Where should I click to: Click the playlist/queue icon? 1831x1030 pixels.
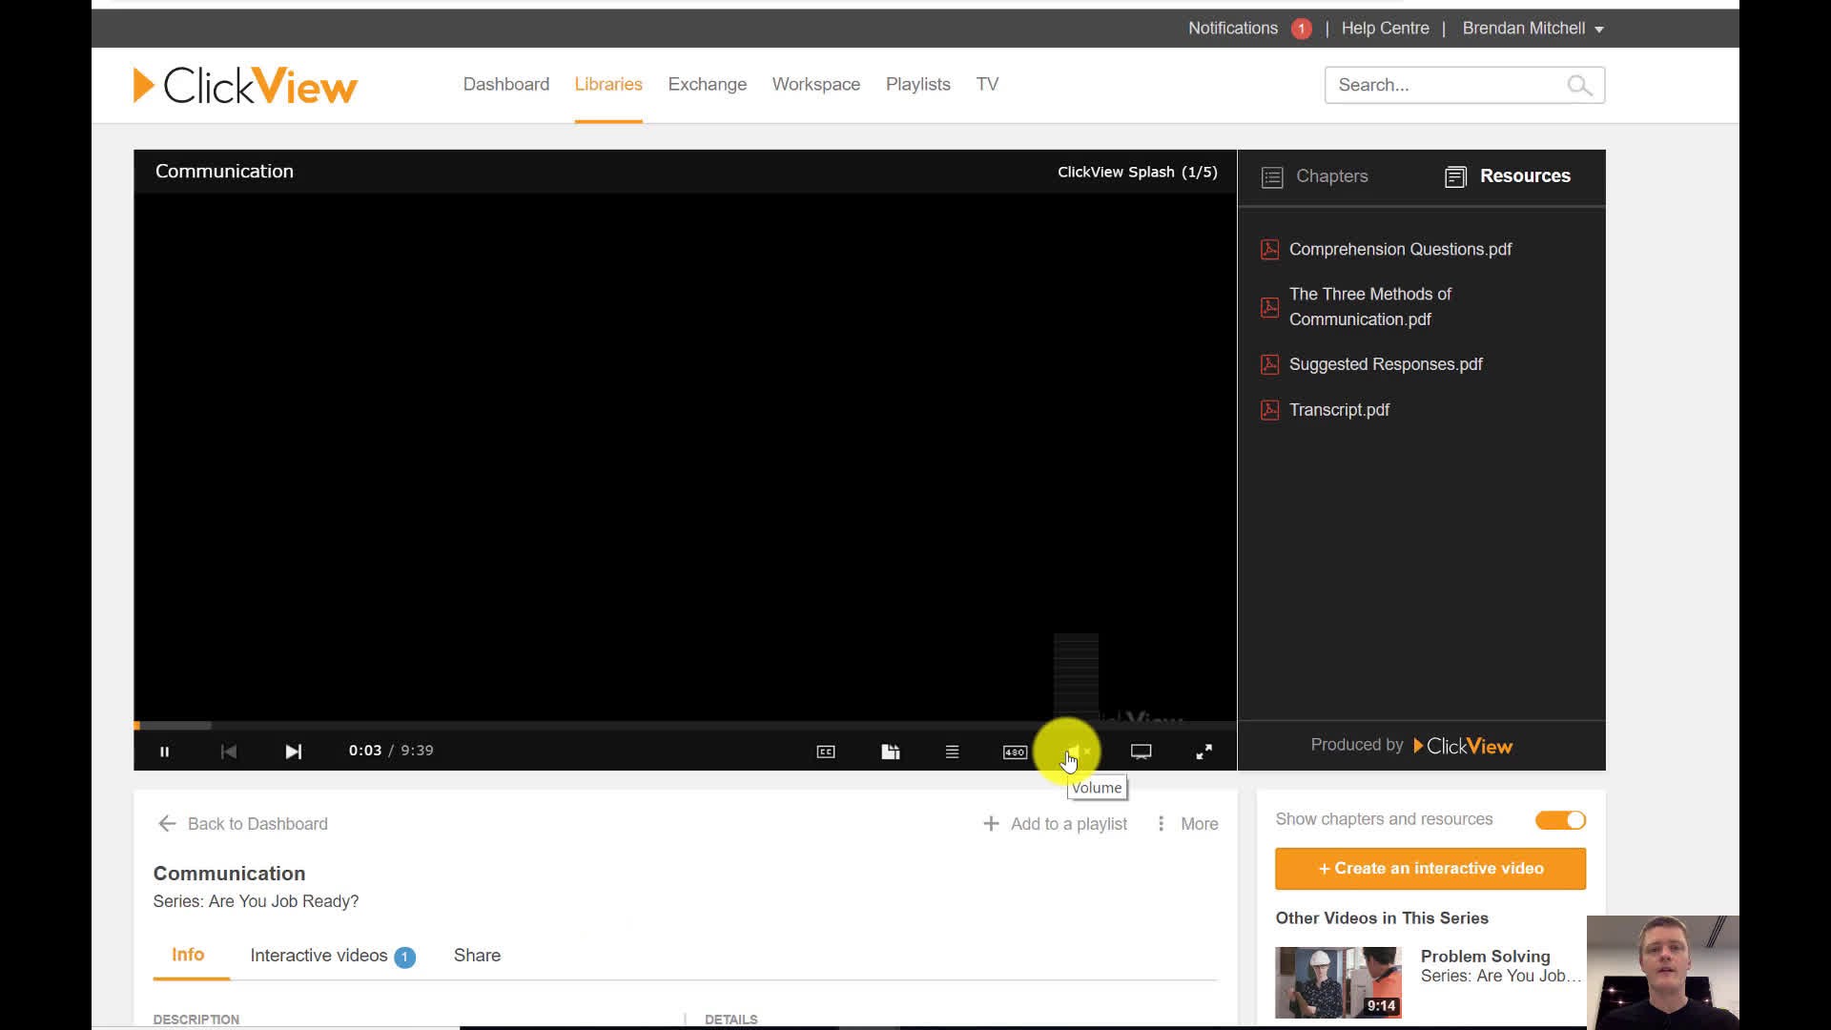[952, 751]
